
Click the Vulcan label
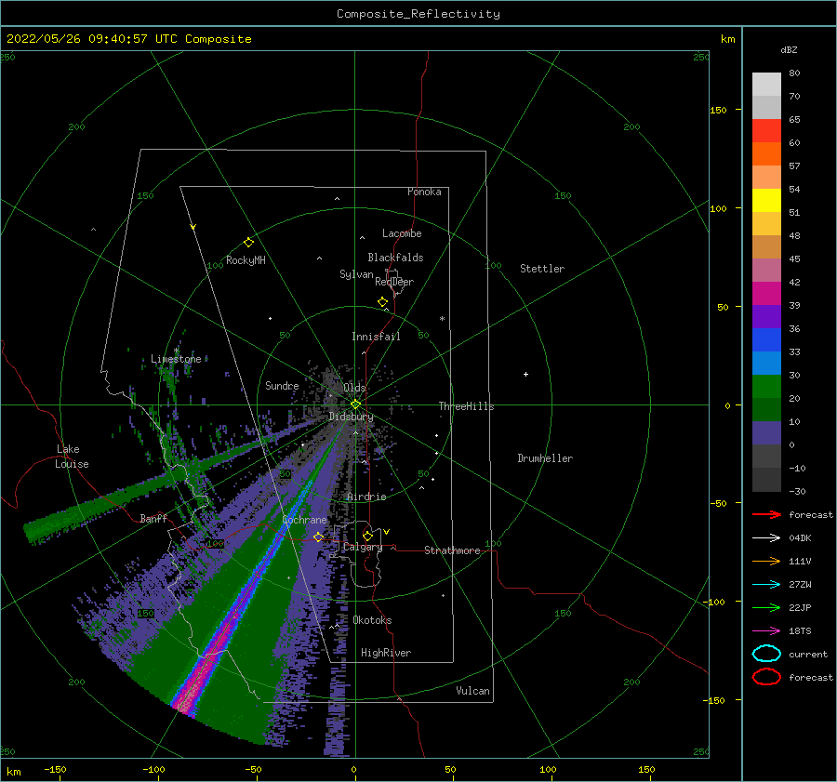(473, 691)
